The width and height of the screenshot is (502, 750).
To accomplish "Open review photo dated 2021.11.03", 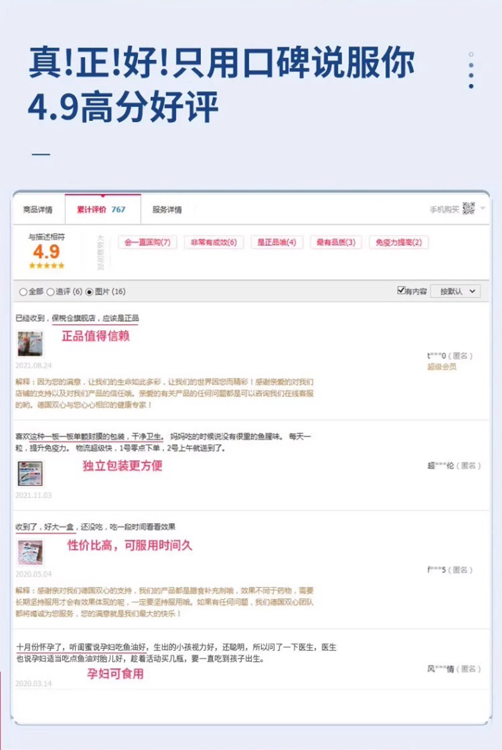I will (x=30, y=473).
